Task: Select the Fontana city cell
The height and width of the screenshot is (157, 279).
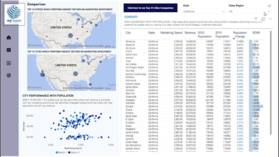Action: click(130, 77)
